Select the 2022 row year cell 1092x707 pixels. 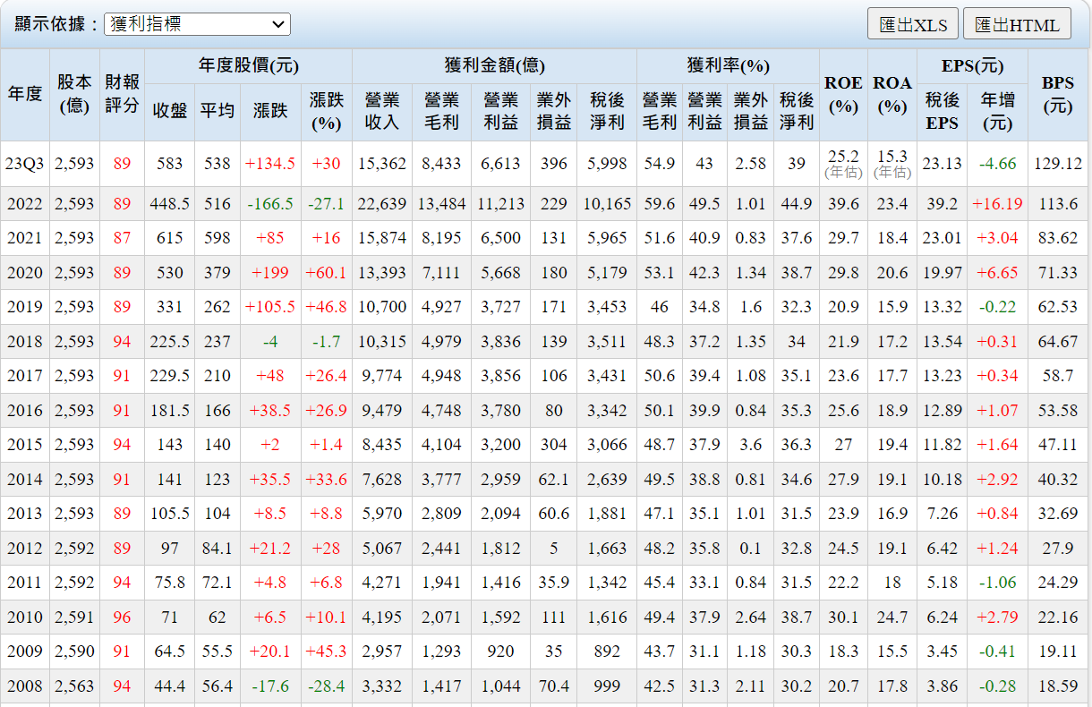coord(25,204)
